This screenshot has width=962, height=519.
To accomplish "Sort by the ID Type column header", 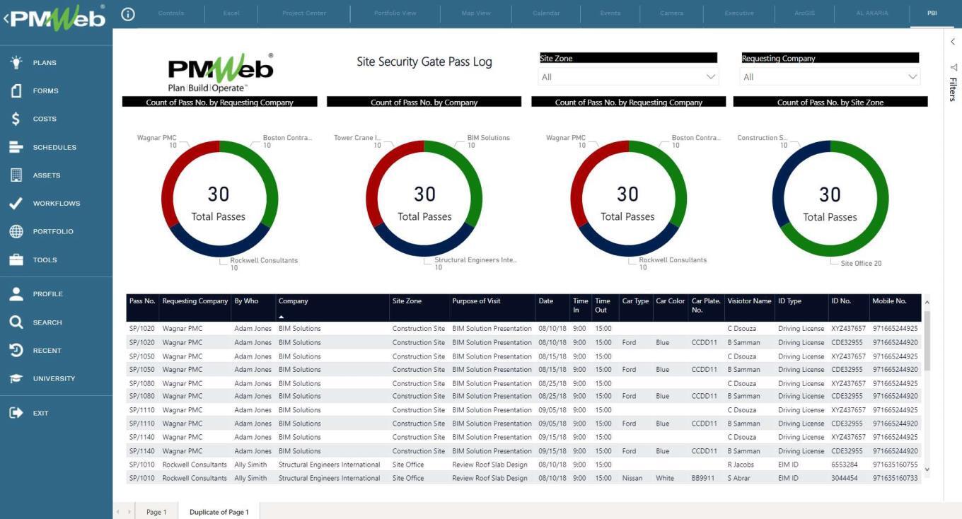I will (789, 301).
